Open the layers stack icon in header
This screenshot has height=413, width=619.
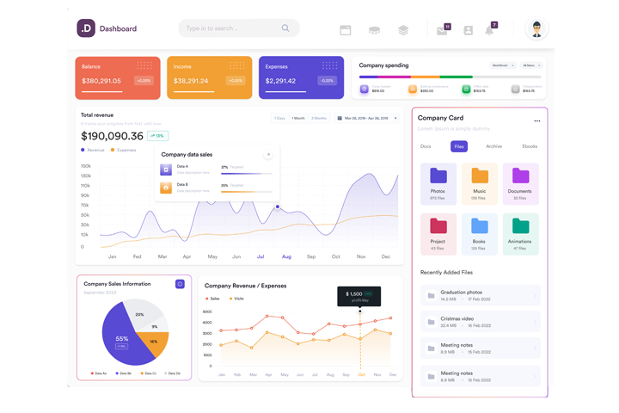click(403, 30)
